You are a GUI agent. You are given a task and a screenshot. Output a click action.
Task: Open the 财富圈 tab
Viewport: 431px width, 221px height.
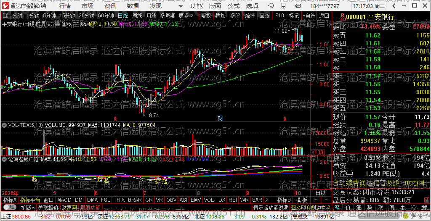(x=69, y=207)
